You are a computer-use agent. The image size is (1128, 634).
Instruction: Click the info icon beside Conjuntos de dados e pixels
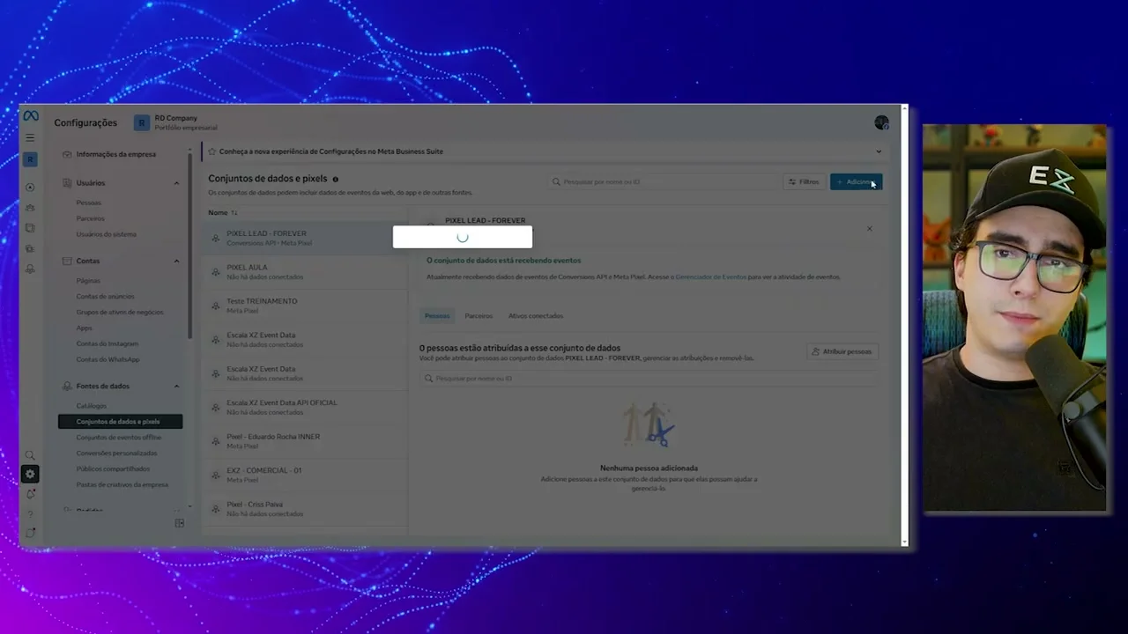coord(336,180)
